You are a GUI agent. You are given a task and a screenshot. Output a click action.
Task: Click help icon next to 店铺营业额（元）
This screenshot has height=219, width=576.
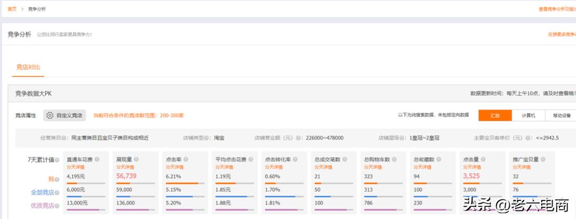298,139
